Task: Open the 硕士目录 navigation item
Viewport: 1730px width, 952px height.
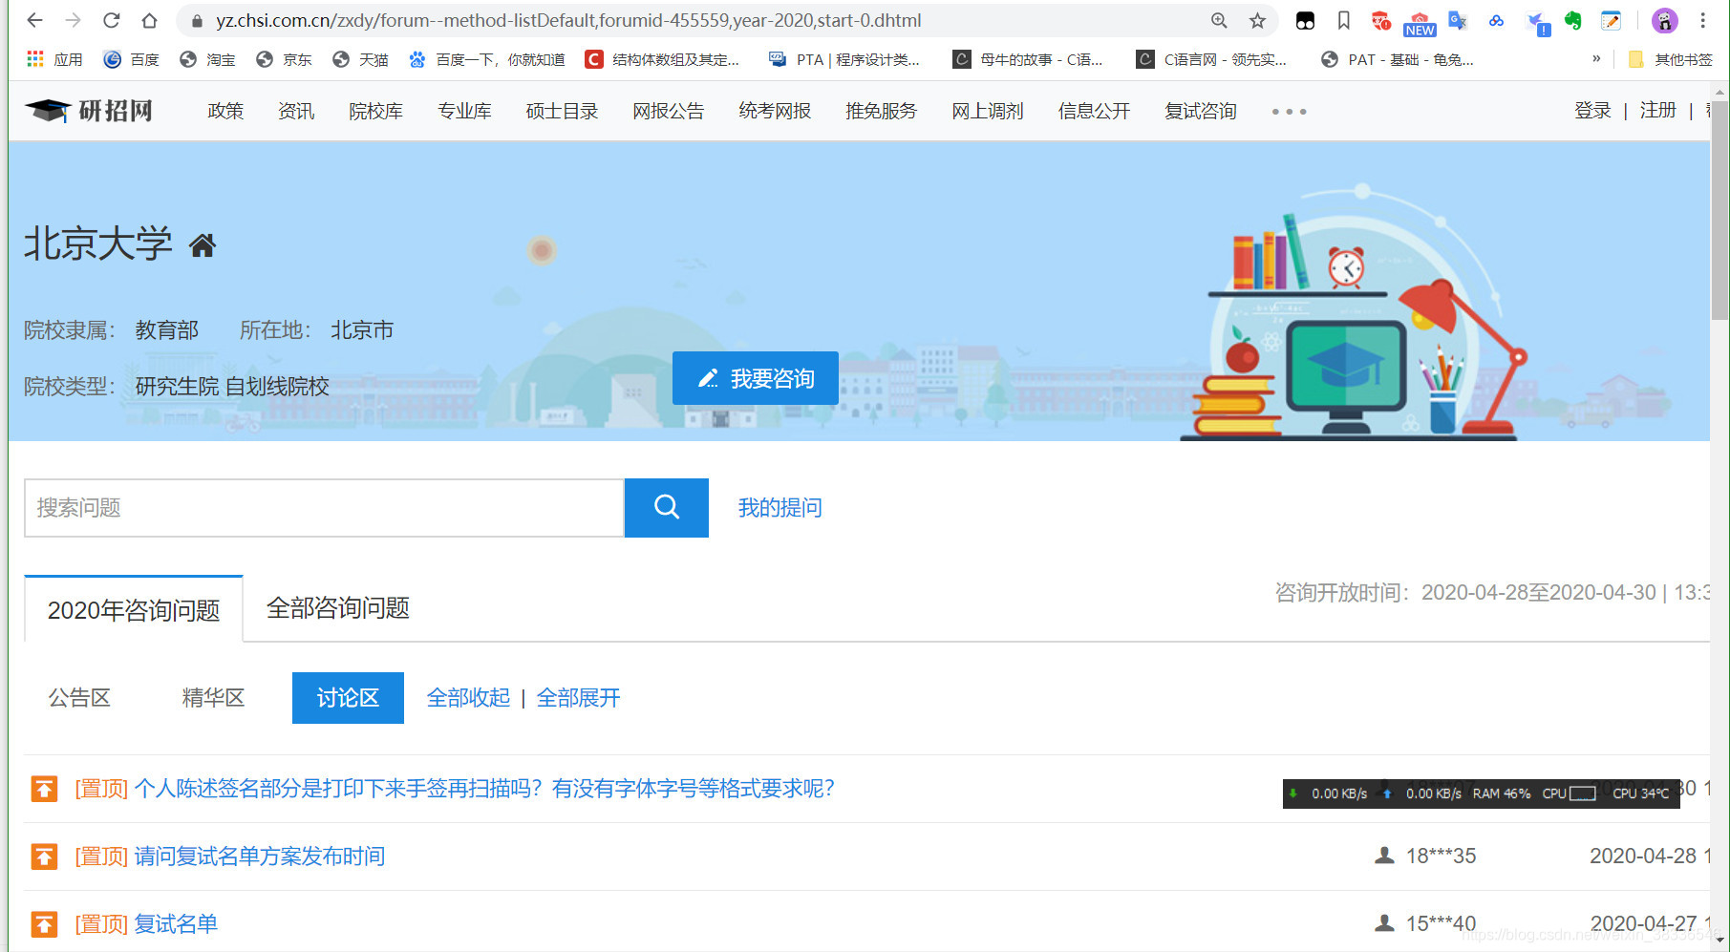Action: (562, 111)
